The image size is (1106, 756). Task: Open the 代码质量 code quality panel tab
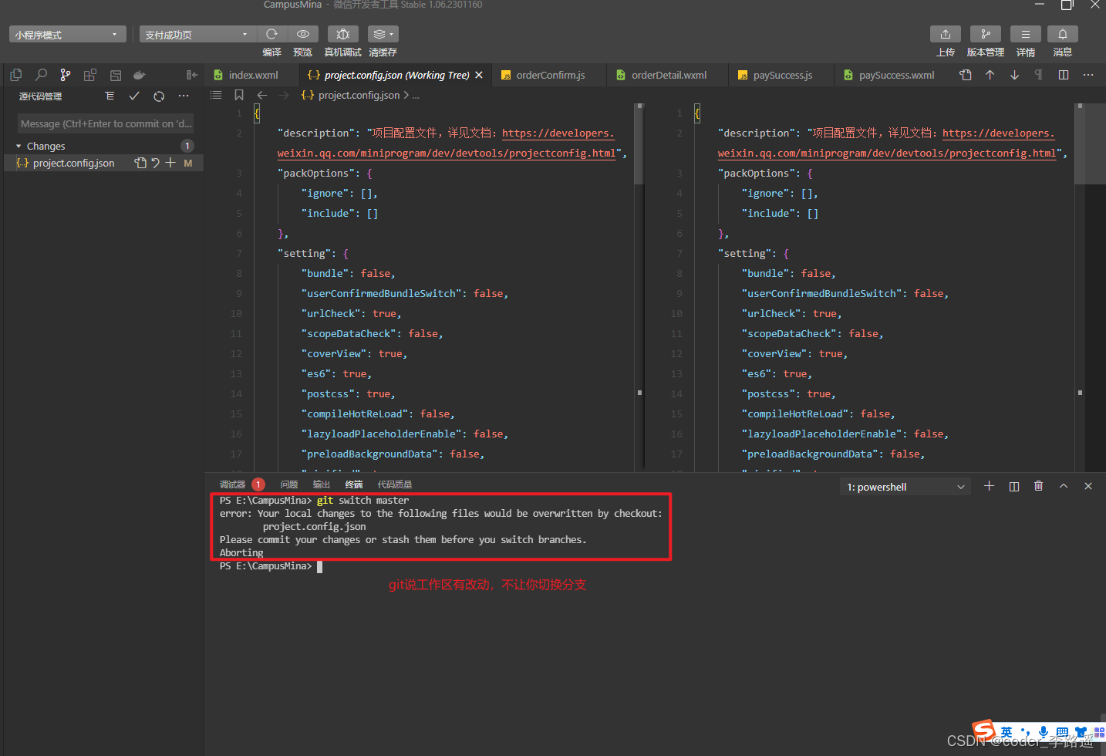coord(395,484)
